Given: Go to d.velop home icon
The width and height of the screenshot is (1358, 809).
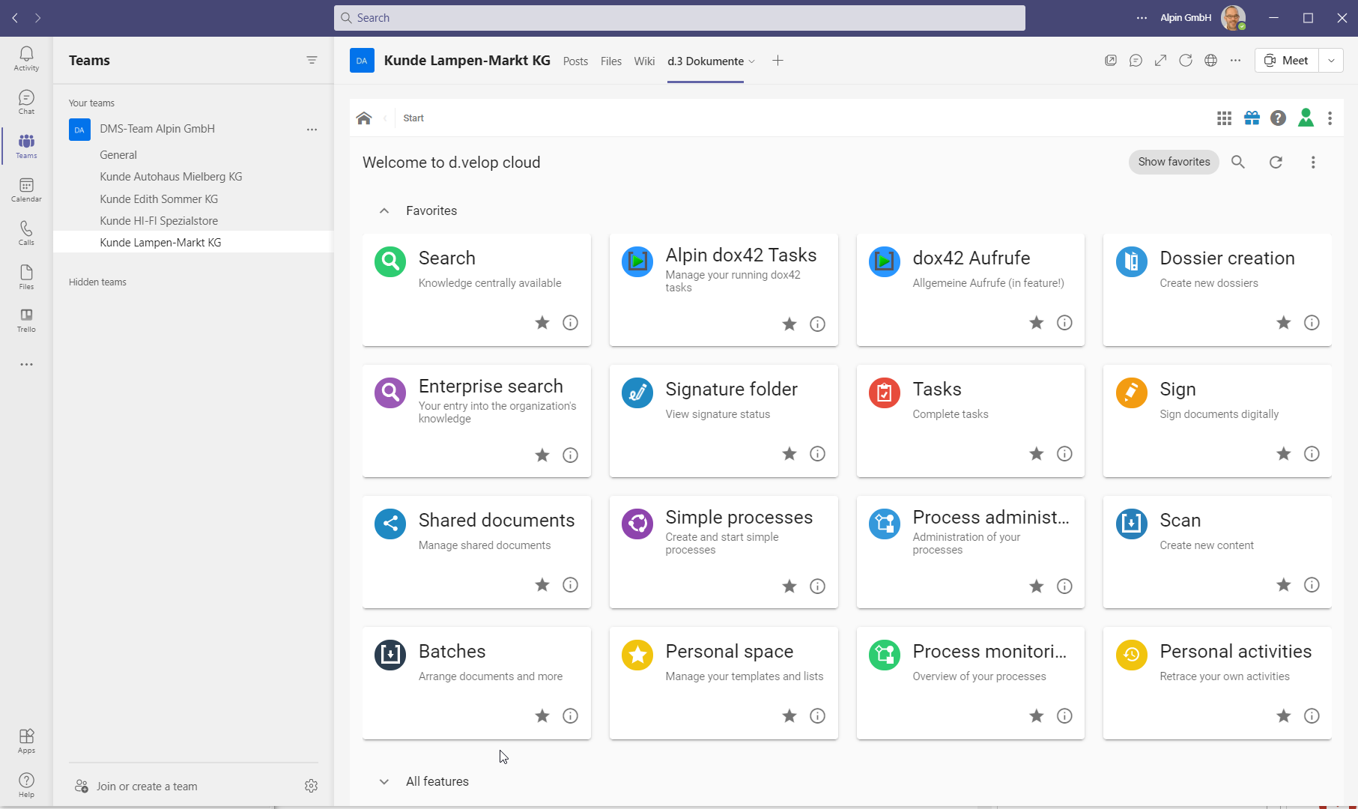Looking at the screenshot, I should coord(364,118).
